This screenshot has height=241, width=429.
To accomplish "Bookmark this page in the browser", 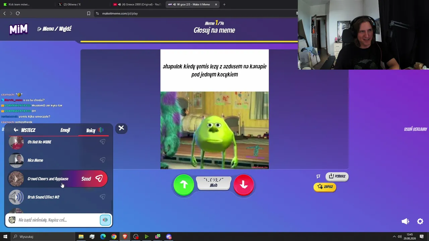I will point(88,13).
